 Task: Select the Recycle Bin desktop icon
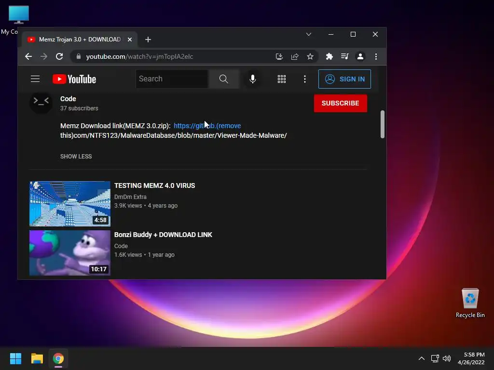[470, 303]
